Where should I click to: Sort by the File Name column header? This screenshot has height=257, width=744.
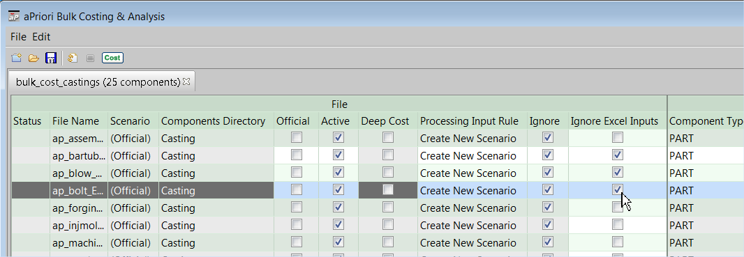tap(79, 121)
